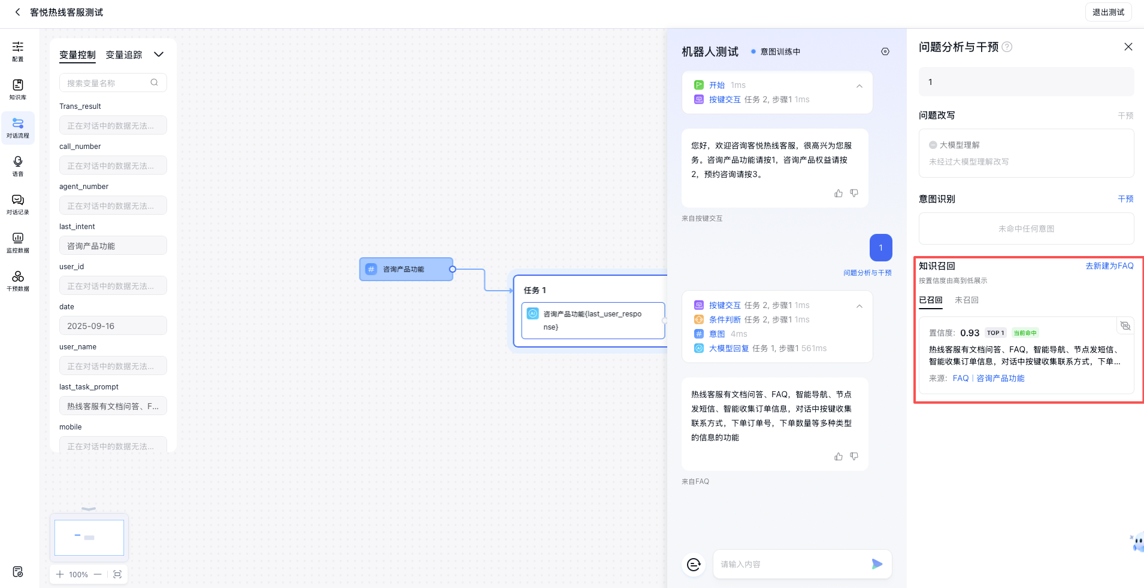Toggle the hide icon on recalled knowledge card

[1125, 325]
